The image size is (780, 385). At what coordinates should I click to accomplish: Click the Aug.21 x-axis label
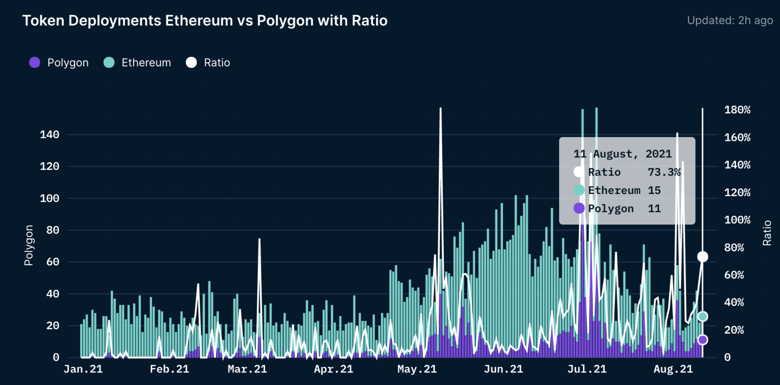pos(673,369)
